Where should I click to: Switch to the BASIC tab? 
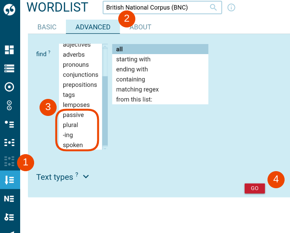point(47,27)
